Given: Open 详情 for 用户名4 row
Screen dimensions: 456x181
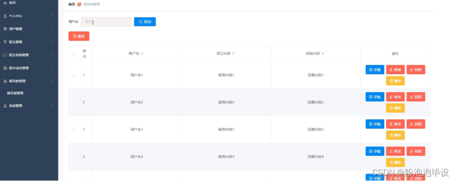Looking at the screenshot, I should (x=375, y=151).
